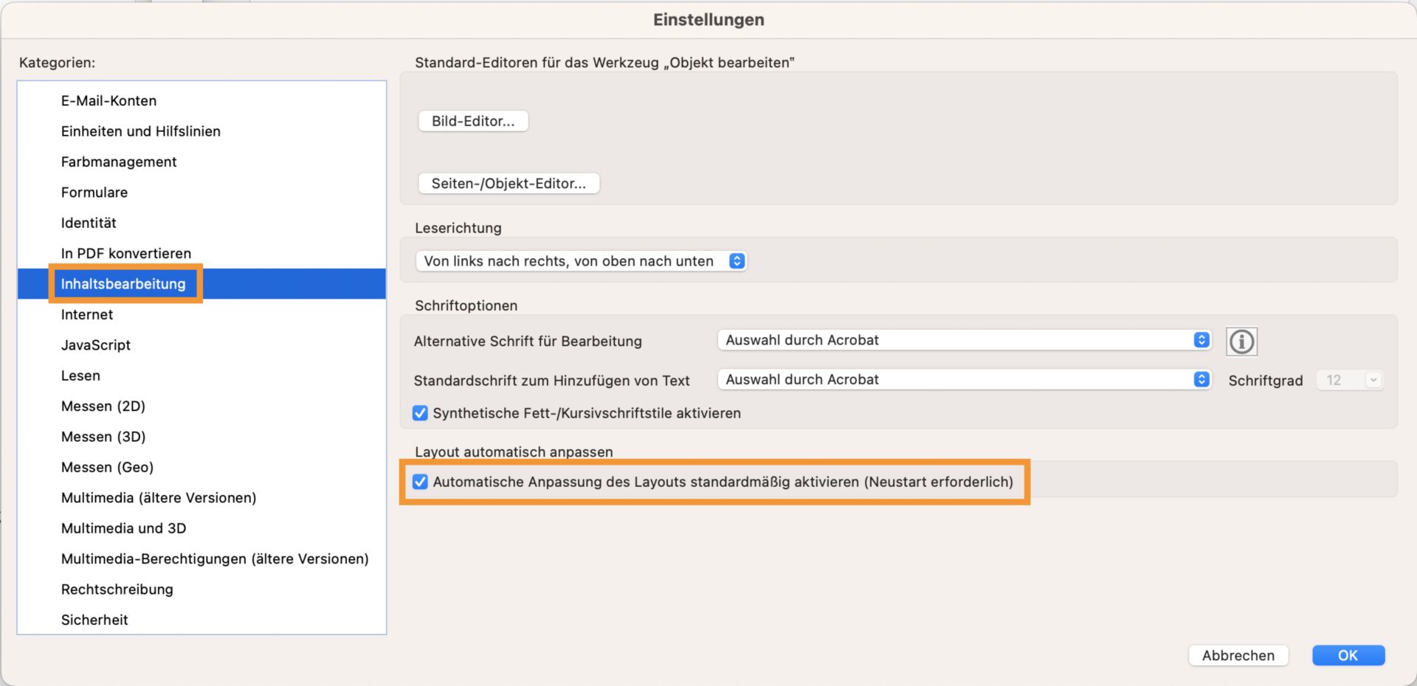Click the Bild-Editor button

[473, 120]
